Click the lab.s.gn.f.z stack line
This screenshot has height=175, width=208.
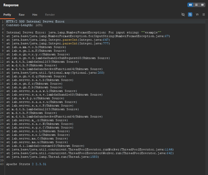(x=34, y=84)
